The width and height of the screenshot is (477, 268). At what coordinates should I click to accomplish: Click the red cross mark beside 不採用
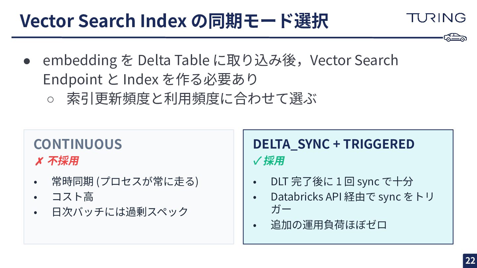coord(38,161)
